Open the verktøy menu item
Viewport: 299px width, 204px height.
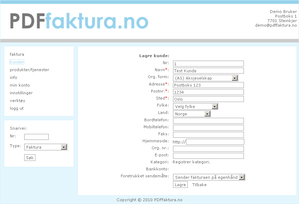18,101
